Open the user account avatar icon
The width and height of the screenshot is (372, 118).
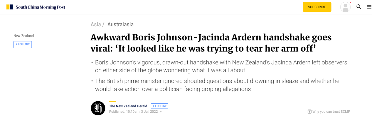[346, 7]
